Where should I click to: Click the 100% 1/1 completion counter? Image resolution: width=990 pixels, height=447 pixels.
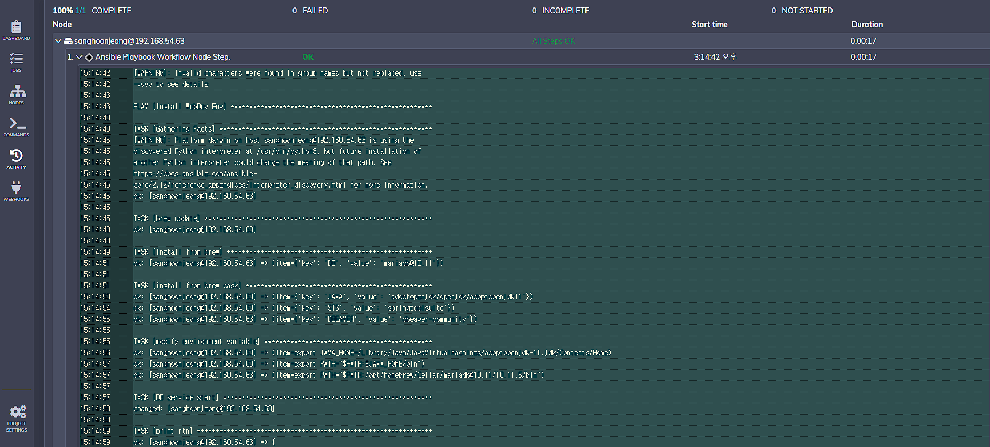pos(69,11)
